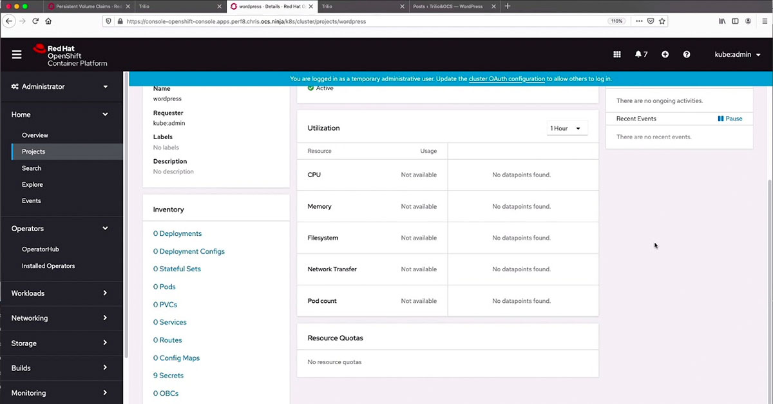Viewport: 773px width, 404px height.
Task: Open the kube:admin user dropdown
Action: (x=738, y=55)
